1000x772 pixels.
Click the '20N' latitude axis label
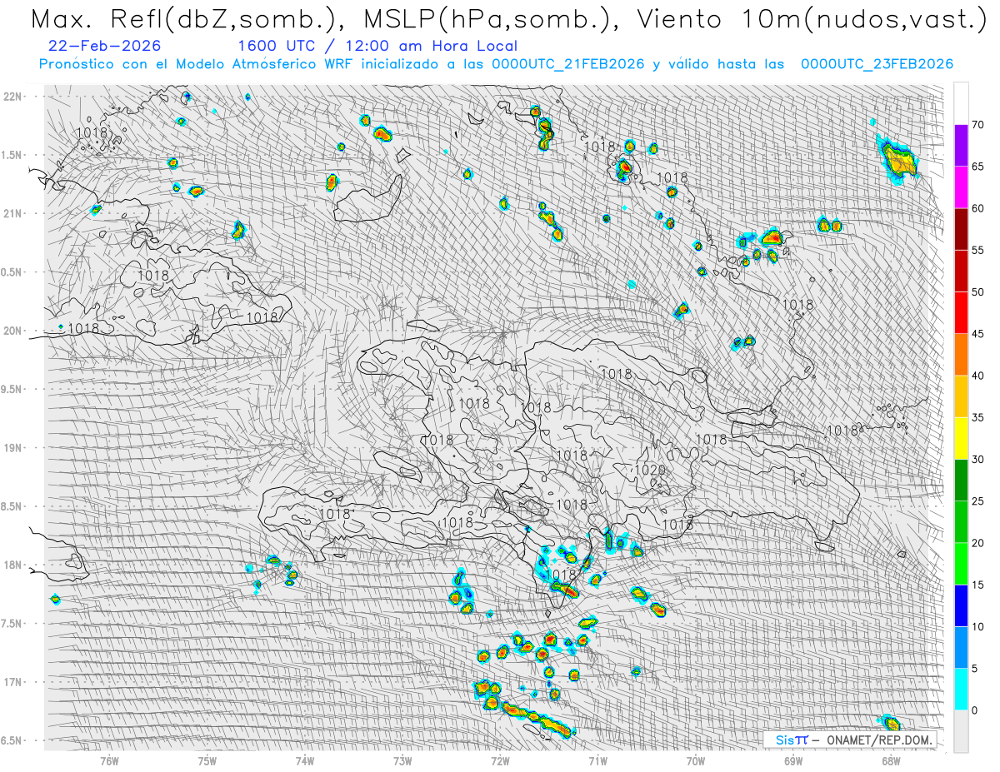click(x=14, y=331)
